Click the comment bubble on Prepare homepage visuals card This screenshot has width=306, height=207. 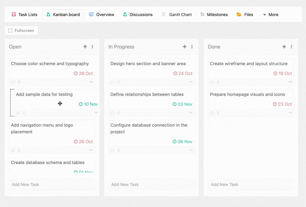[x=212, y=113]
